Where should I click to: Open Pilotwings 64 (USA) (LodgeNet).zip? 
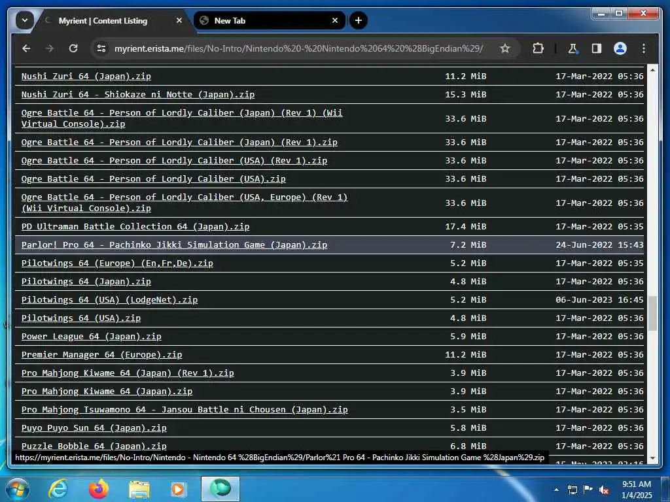coord(109,300)
